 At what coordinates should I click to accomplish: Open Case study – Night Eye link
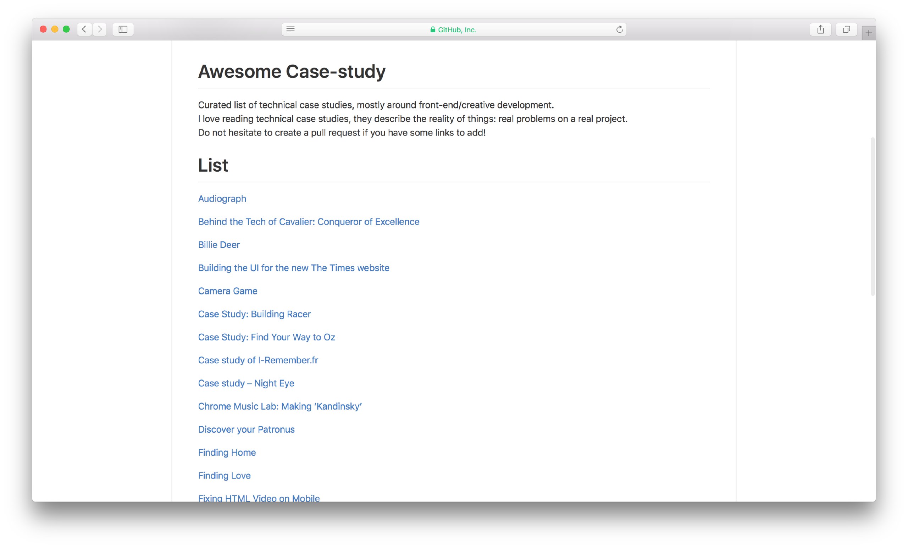point(246,383)
